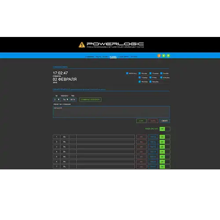Click the preset/command text area
The width and height of the screenshot is (220, 220).
[x=111, y=112]
